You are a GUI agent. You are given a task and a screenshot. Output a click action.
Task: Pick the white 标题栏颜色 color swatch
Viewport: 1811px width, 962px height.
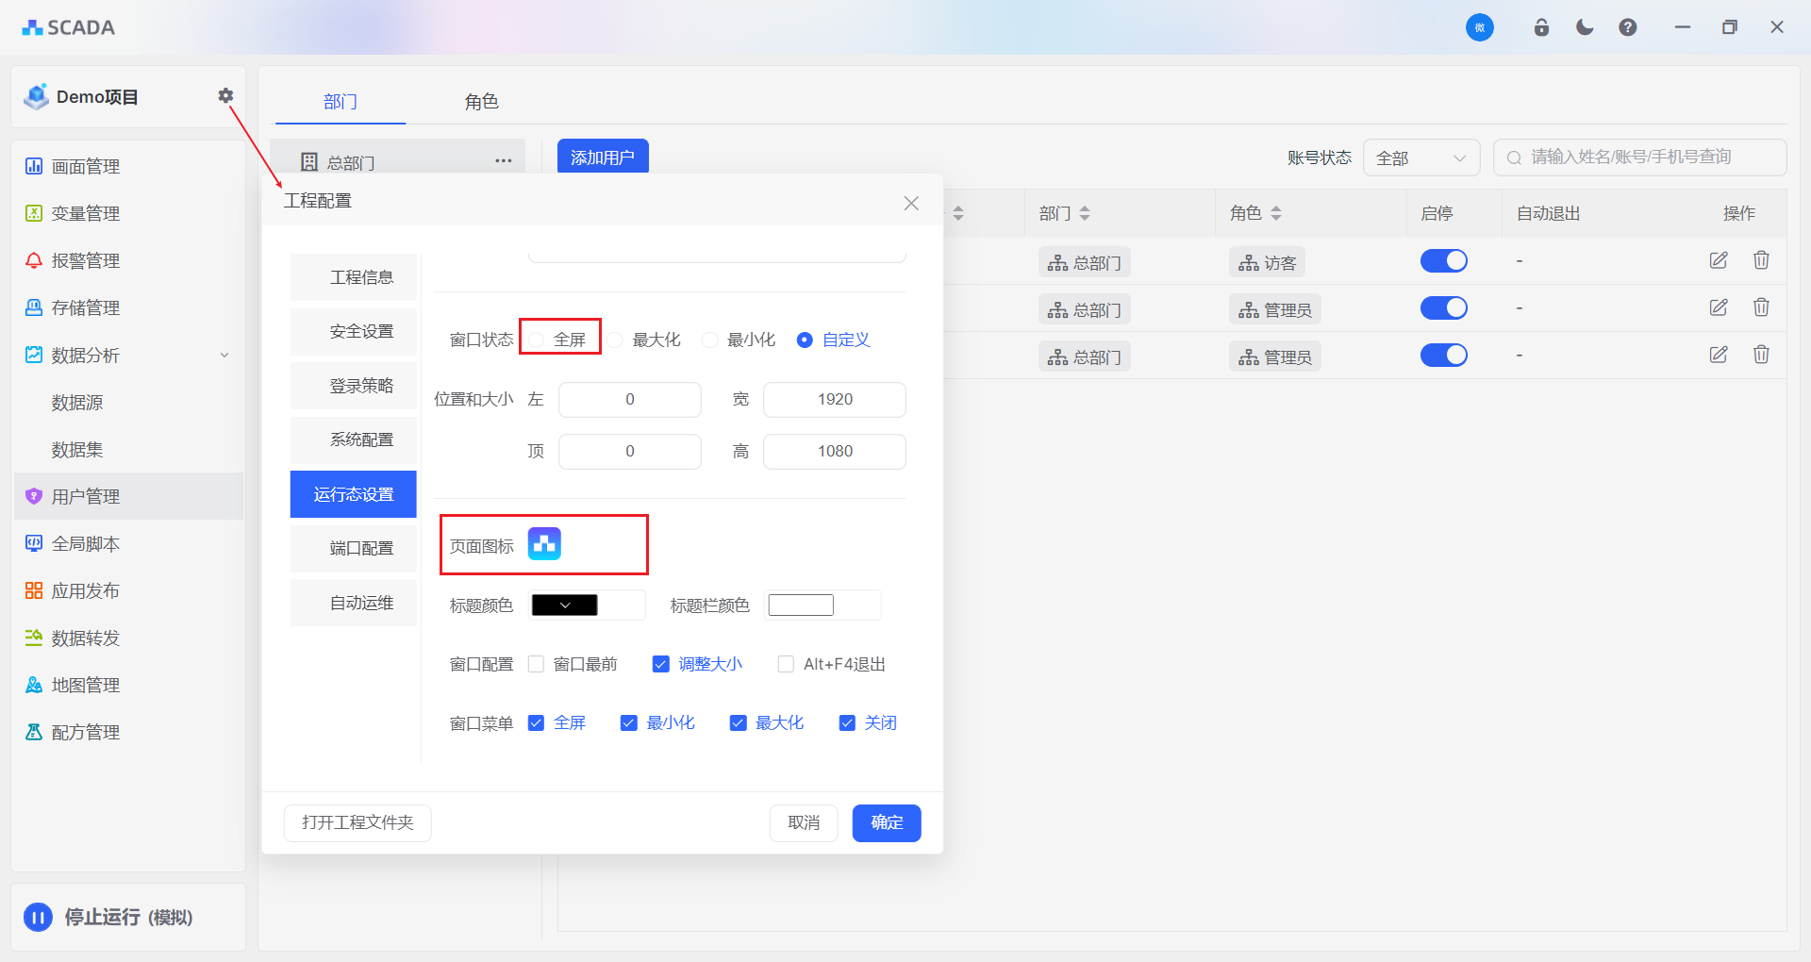(801, 605)
